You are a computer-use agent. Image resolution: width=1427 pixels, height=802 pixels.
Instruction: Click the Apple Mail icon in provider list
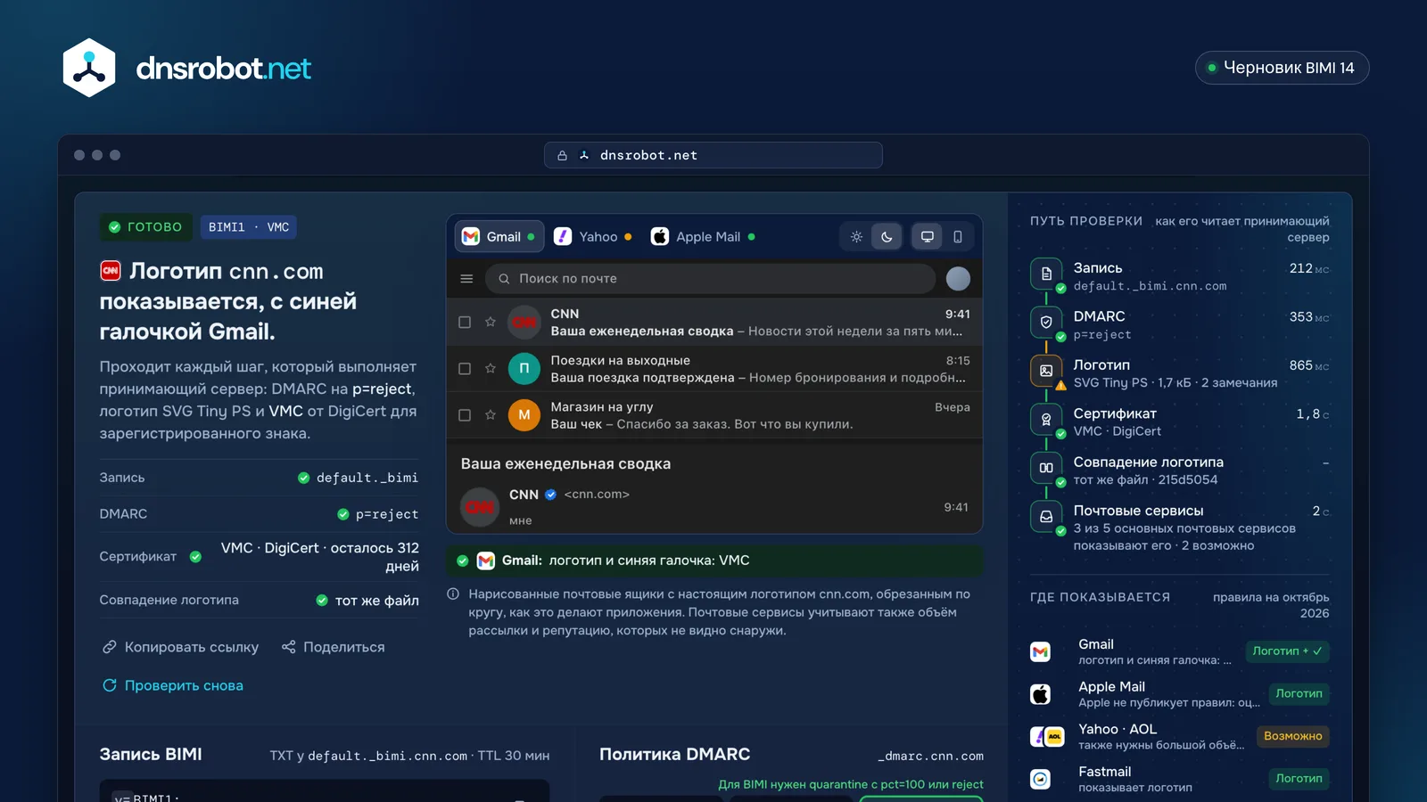click(x=1040, y=694)
